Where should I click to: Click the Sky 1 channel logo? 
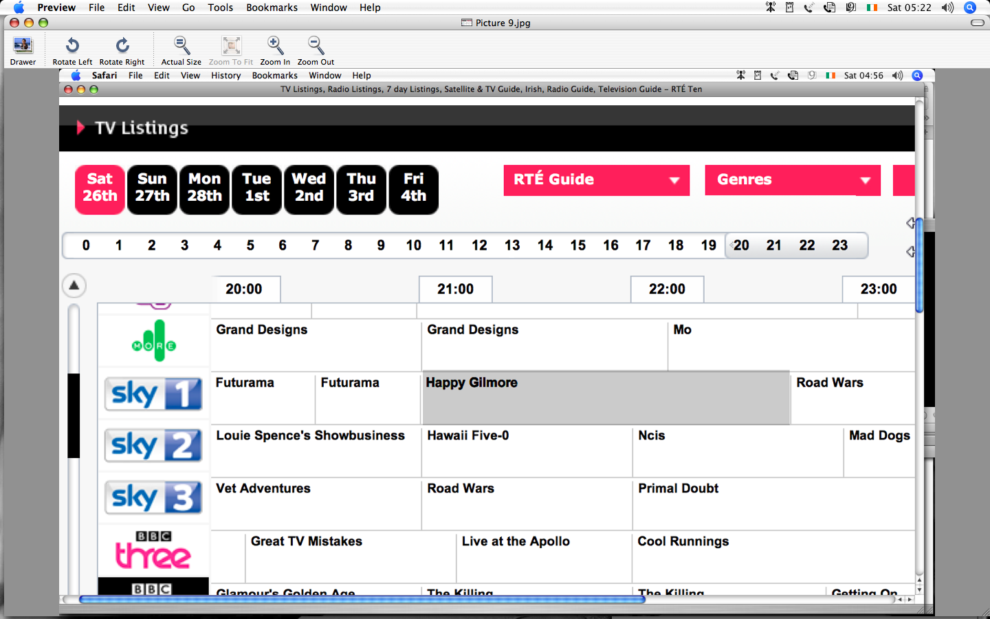[x=153, y=394]
